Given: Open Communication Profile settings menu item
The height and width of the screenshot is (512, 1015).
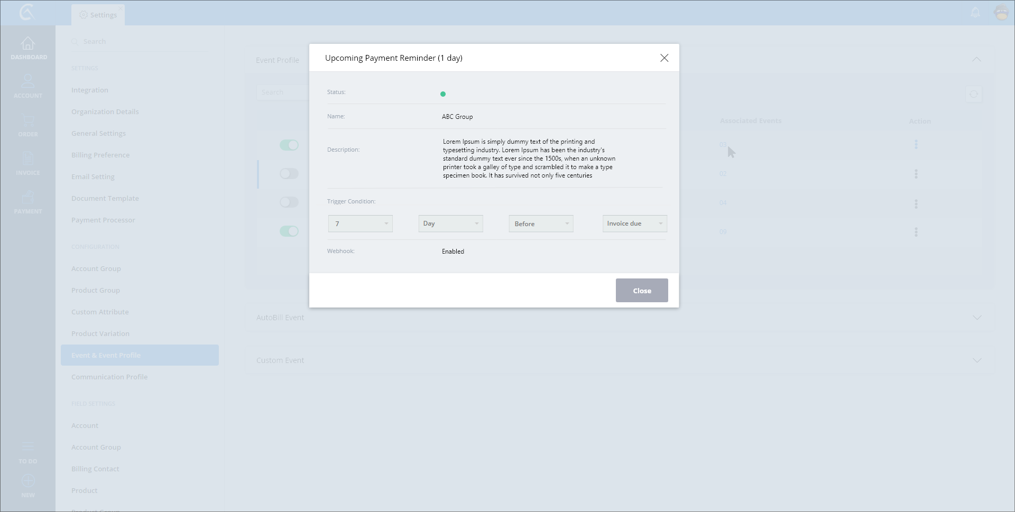Looking at the screenshot, I should point(109,377).
